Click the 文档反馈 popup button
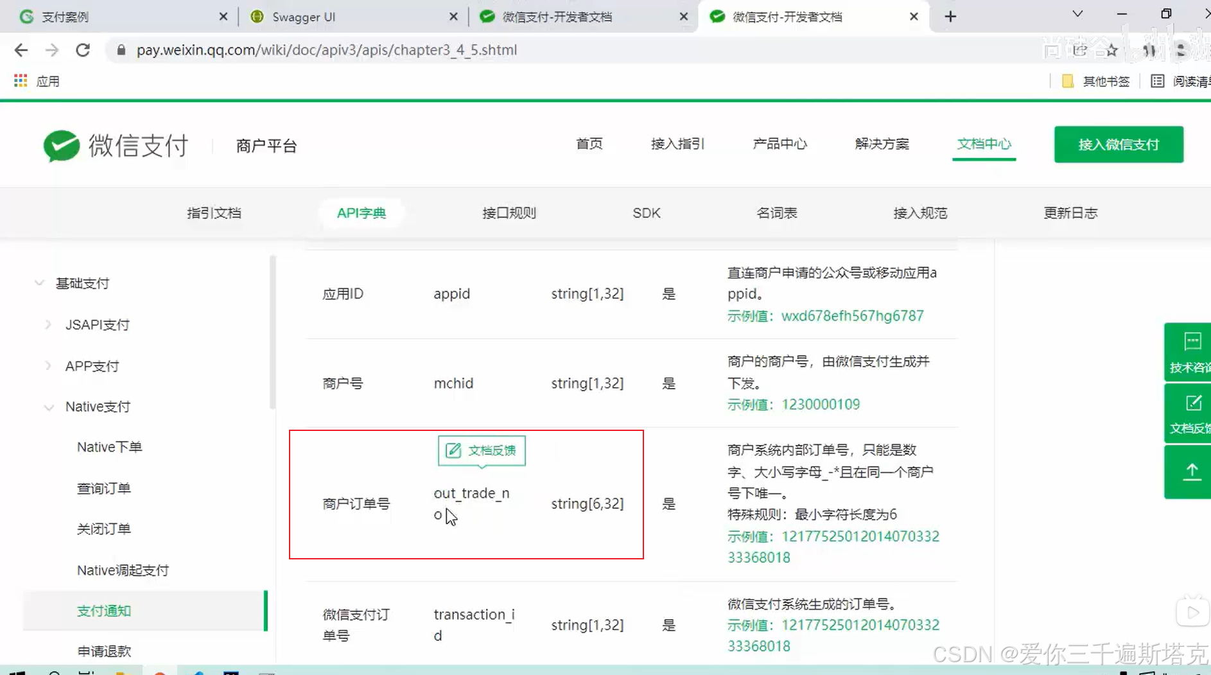This screenshot has height=675, width=1211. (482, 450)
